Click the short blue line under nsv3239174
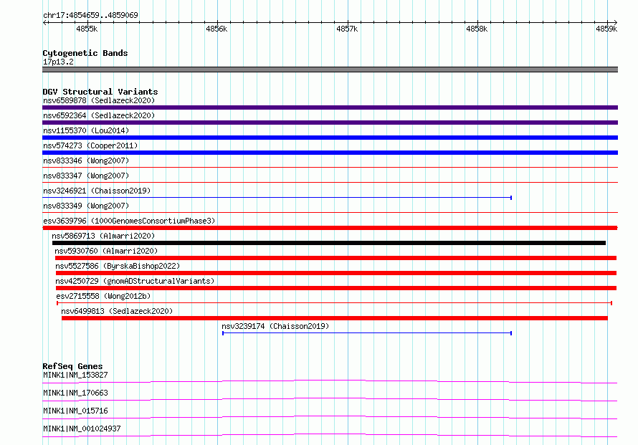This screenshot has width=638, height=445. (367, 333)
